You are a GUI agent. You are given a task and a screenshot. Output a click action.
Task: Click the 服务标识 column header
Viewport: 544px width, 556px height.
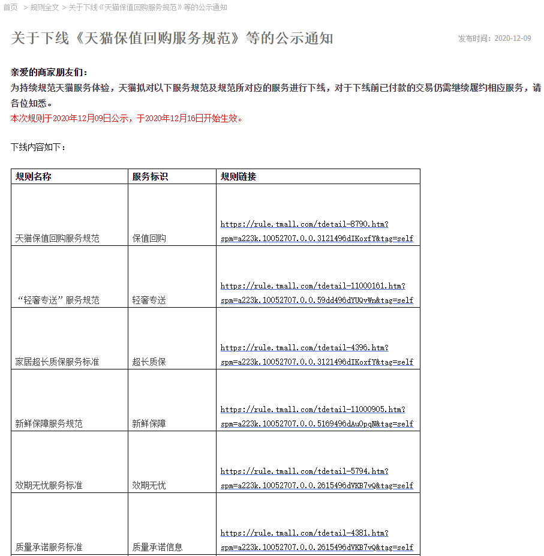(150, 176)
